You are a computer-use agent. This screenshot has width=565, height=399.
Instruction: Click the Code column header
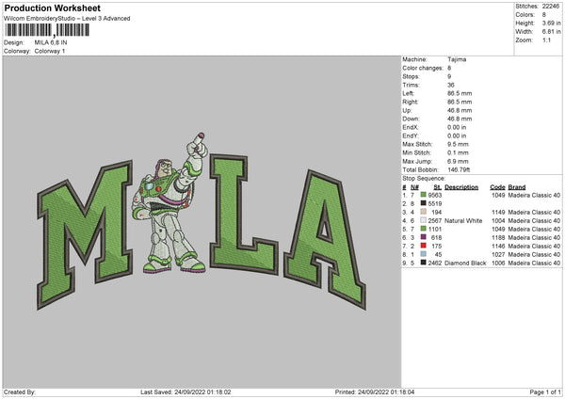[497, 187]
